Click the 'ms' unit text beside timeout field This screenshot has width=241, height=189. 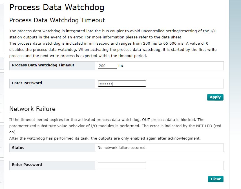tap(121, 66)
